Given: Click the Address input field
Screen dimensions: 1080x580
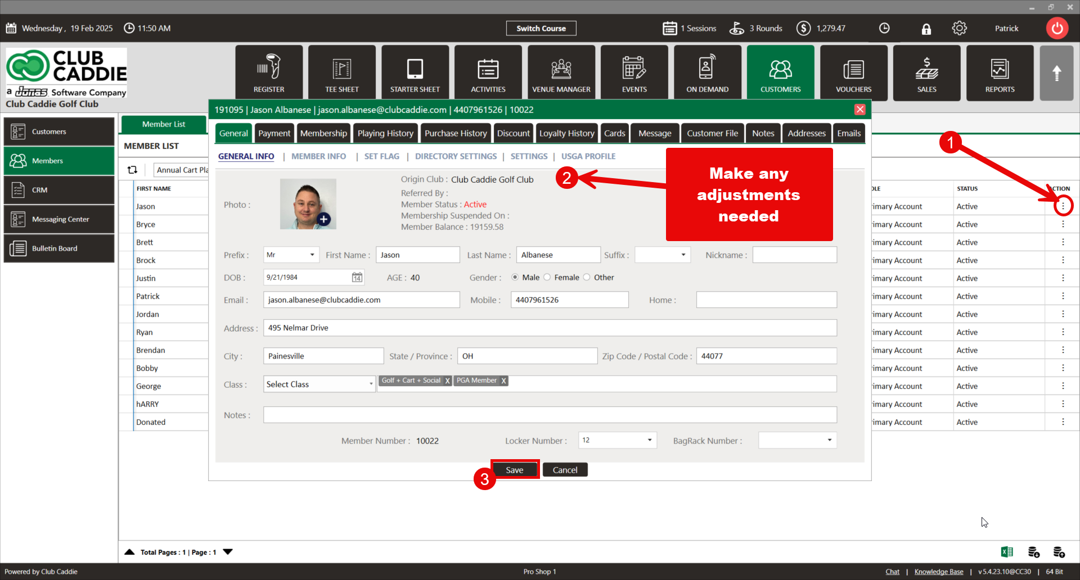Looking at the screenshot, I should (x=550, y=328).
